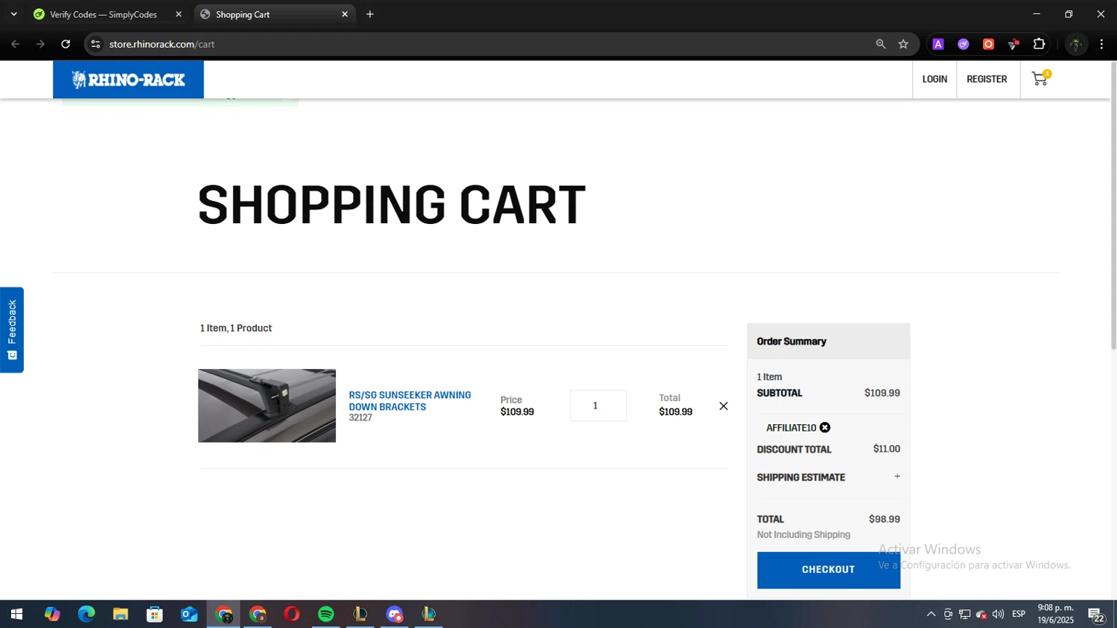
Task: Show hidden system tray icons
Action: point(931,614)
